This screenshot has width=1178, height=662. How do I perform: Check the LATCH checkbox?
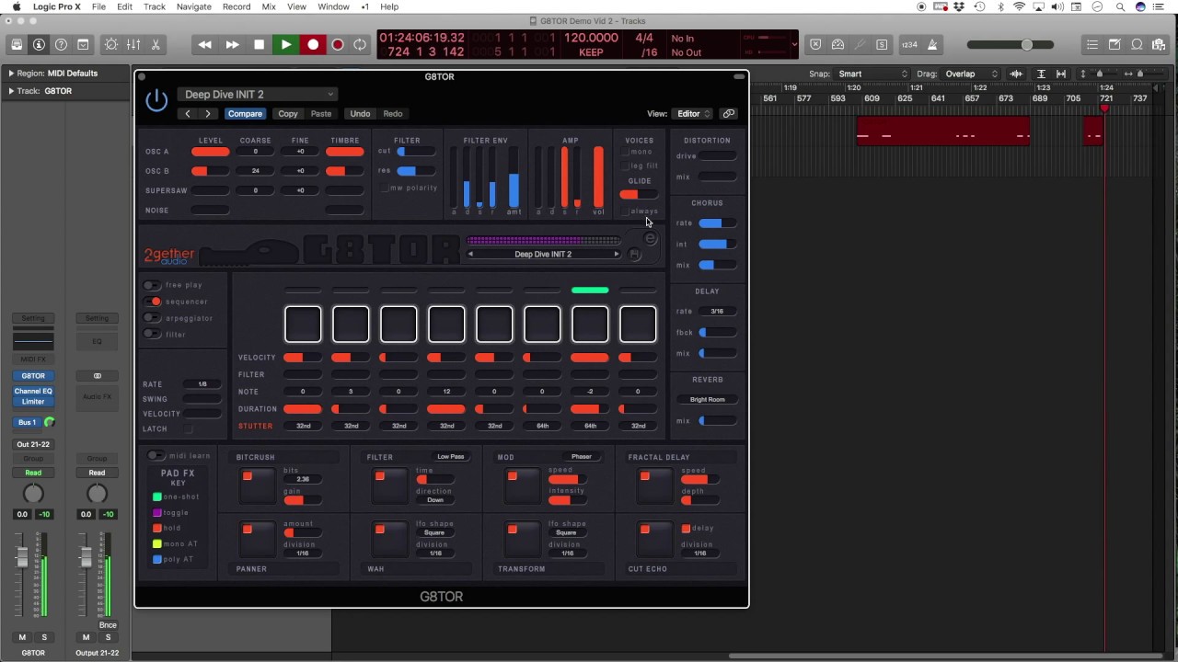pyautogui.click(x=188, y=429)
